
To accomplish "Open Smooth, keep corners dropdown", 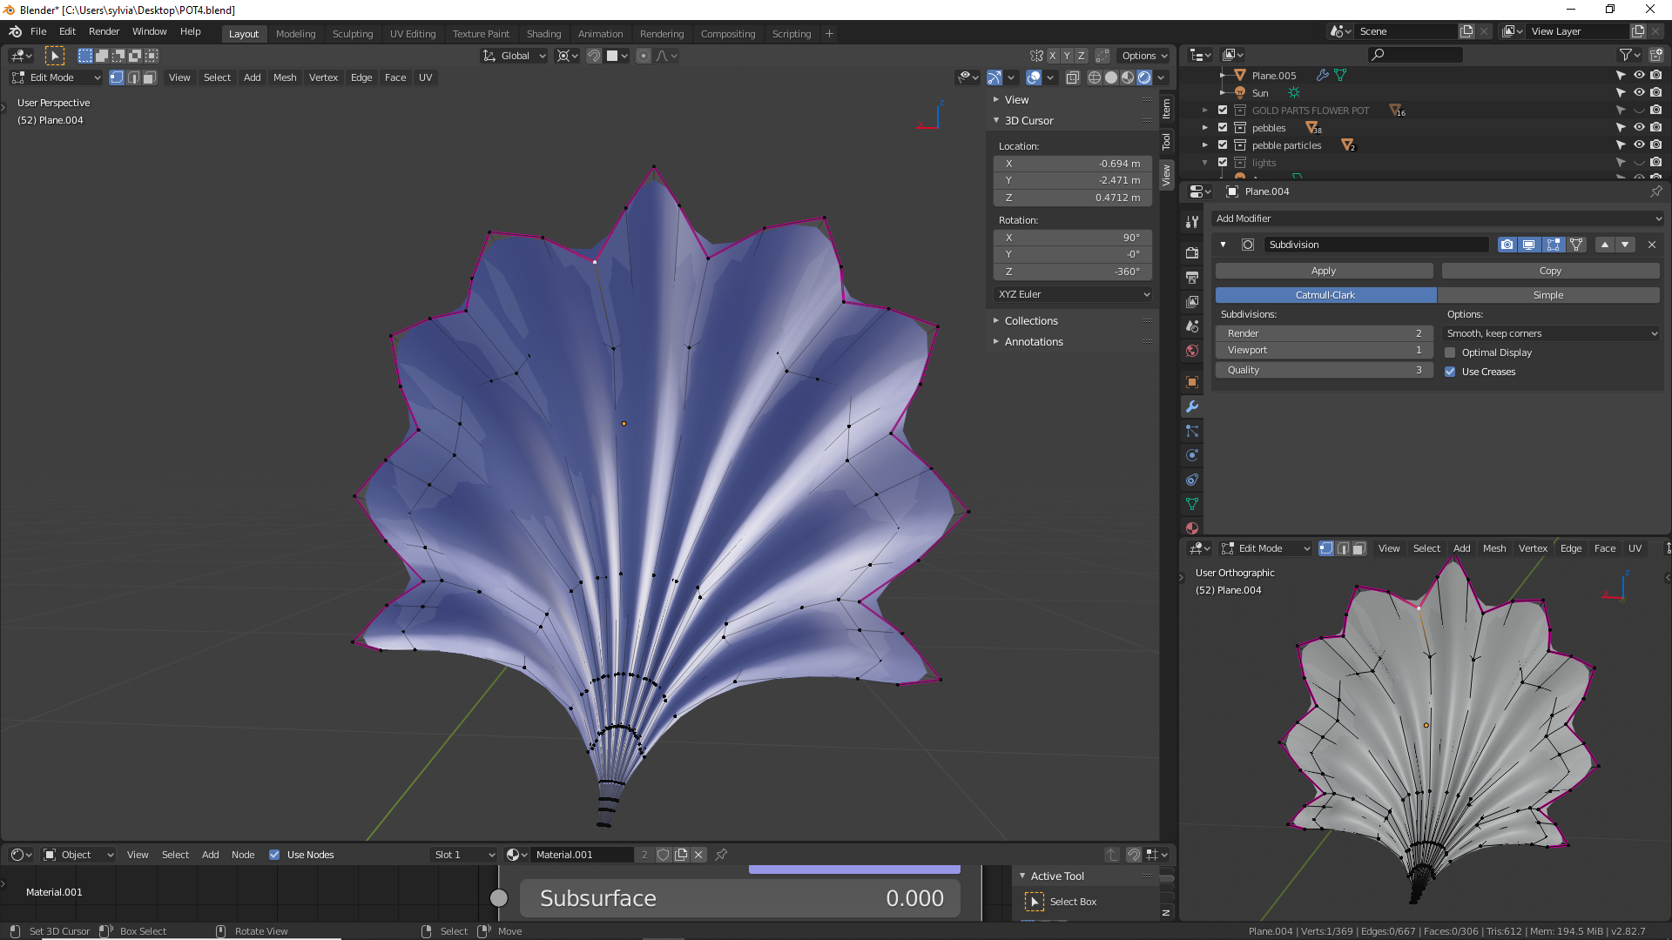I will click(1551, 333).
